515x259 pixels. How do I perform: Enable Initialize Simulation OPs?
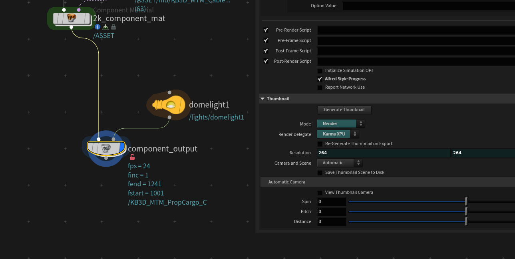[x=320, y=71]
